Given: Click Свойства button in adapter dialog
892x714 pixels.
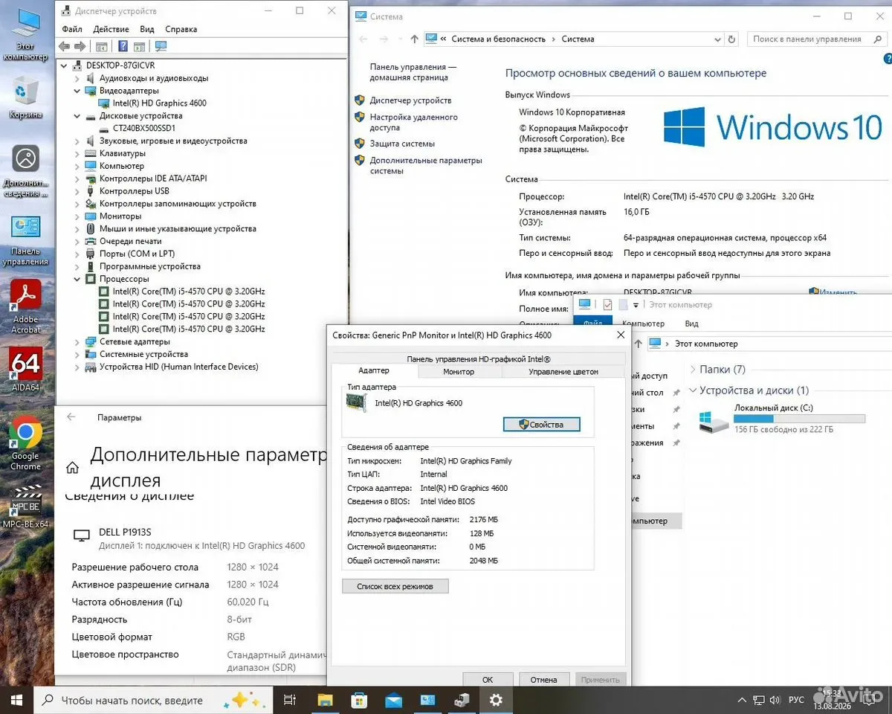Looking at the screenshot, I should (x=541, y=425).
